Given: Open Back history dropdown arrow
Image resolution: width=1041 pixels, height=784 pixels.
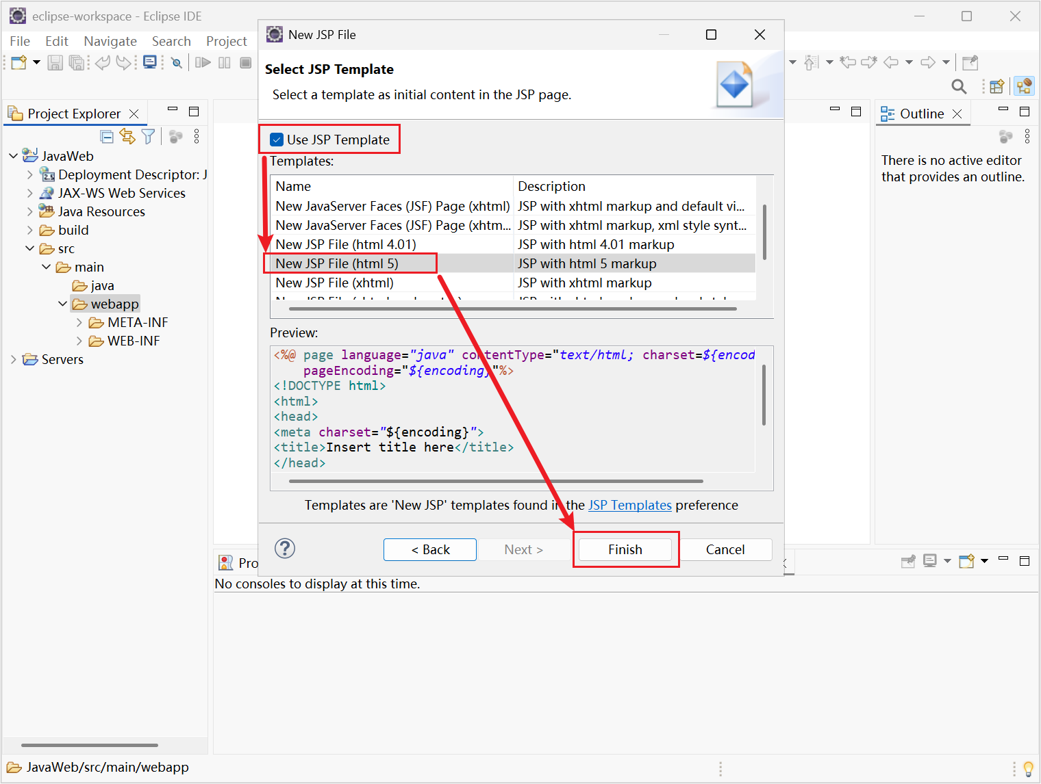Looking at the screenshot, I should pyautogui.click(x=909, y=63).
